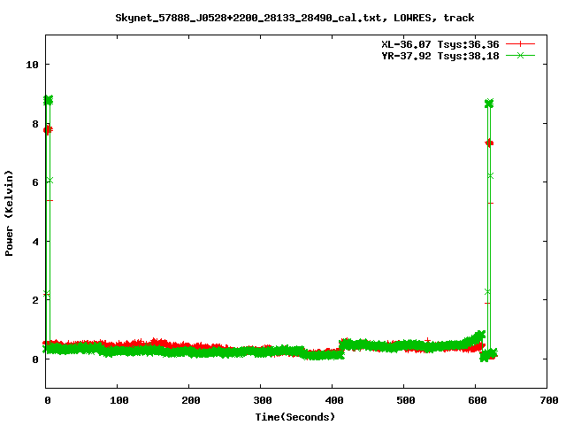Click the y-axis tick label 10
The image size is (566, 425).
click(32, 65)
